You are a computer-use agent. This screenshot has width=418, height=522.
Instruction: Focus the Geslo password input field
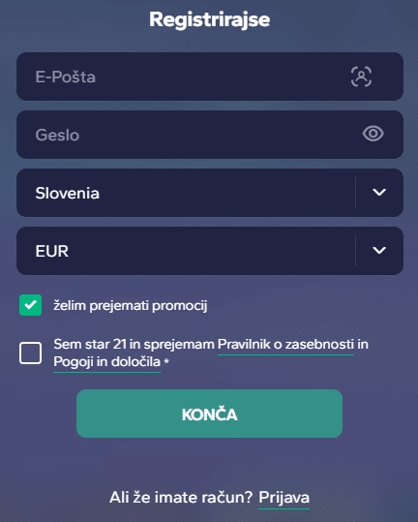(x=210, y=135)
